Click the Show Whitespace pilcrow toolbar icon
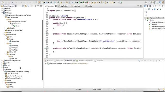The height and width of the screenshot is (92, 165). [72, 2]
